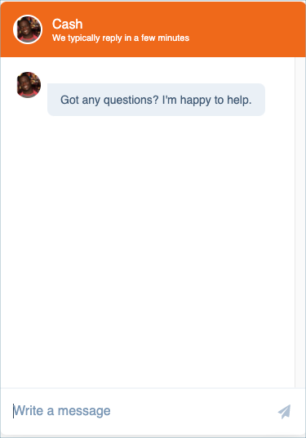306x438 pixels.
Task: Send the message using the arrow icon
Action: point(284,412)
